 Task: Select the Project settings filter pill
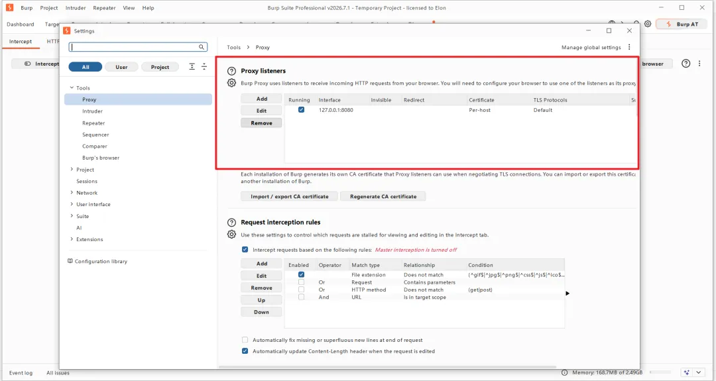tap(160, 67)
